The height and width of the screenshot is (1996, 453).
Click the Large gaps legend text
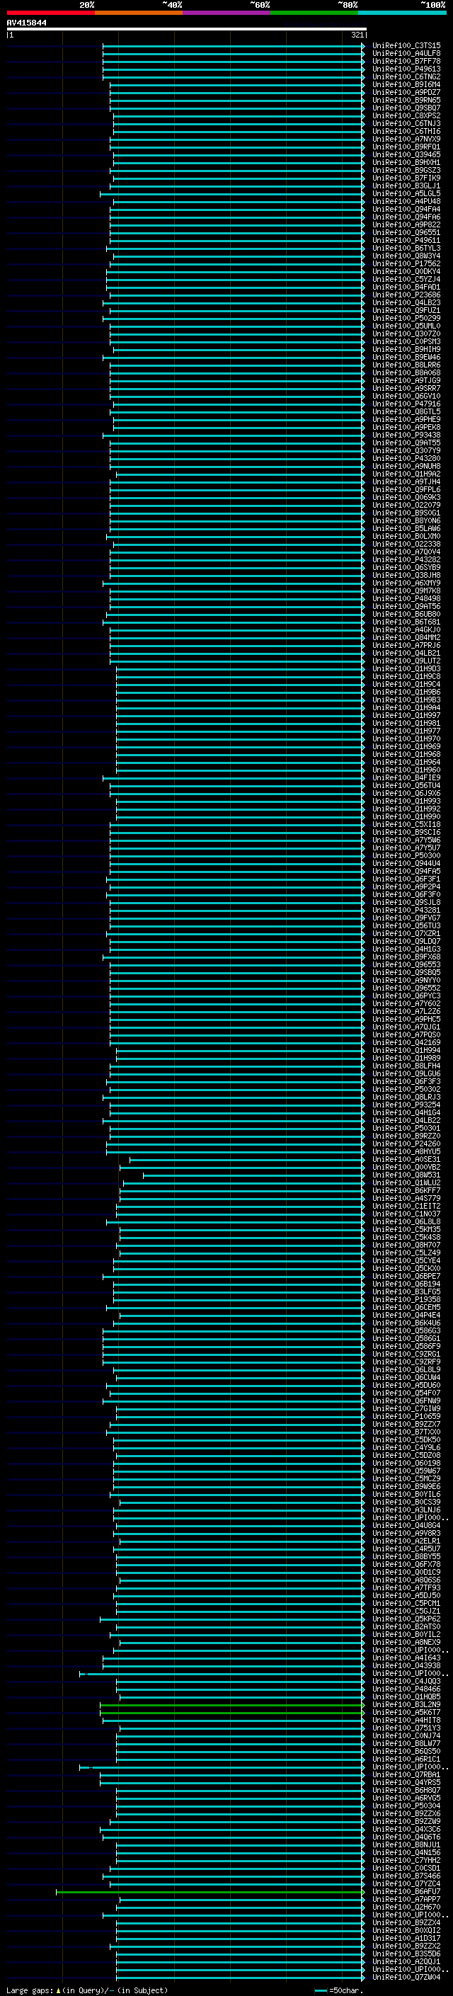[x=87, y=1990]
